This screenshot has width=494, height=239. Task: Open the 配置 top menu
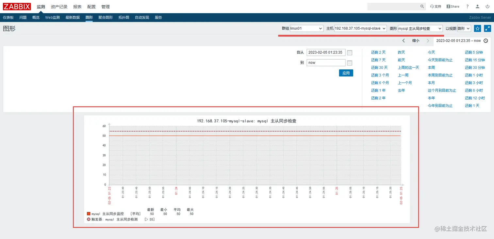91,7
